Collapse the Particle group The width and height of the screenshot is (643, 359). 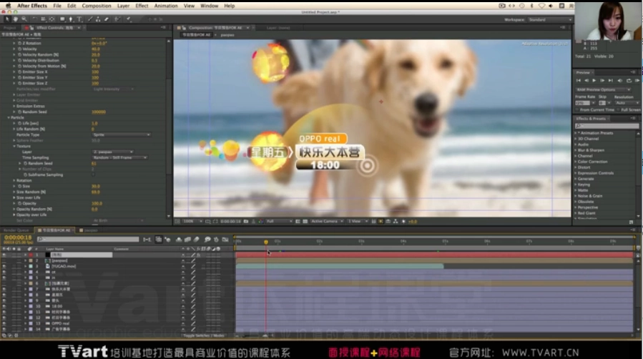(9, 117)
